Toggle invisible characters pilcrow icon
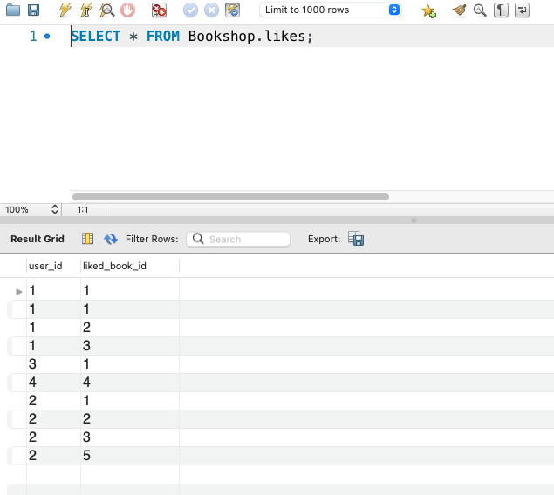554x495 pixels. pos(501,10)
